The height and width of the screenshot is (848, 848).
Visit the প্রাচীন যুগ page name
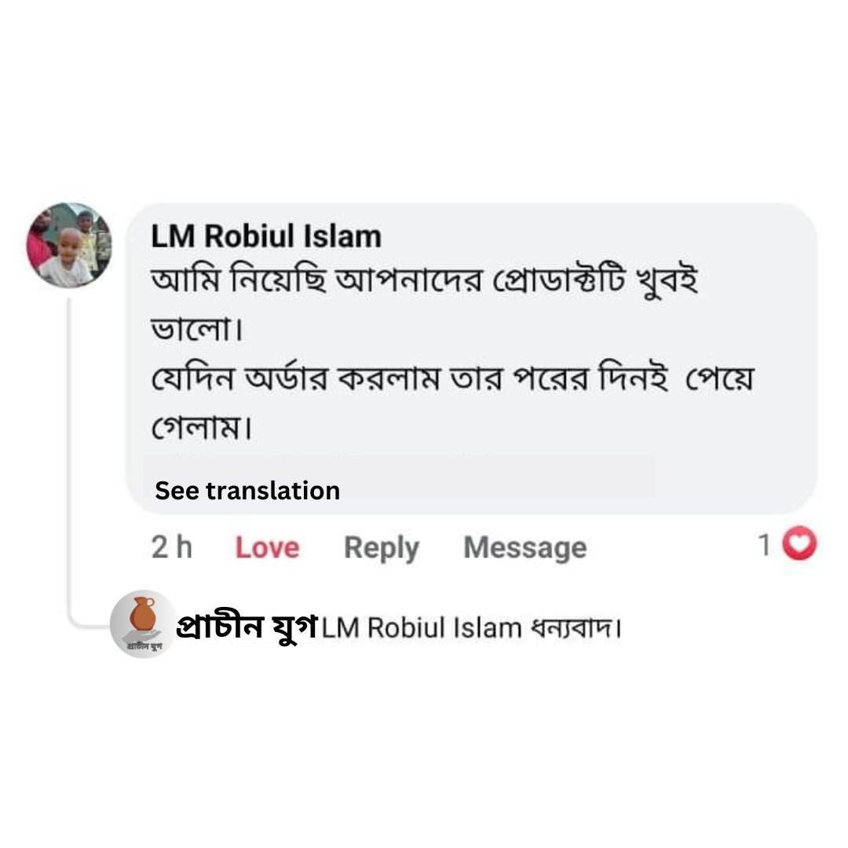point(247,627)
